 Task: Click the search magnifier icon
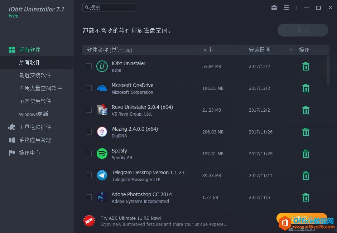click(87, 7)
